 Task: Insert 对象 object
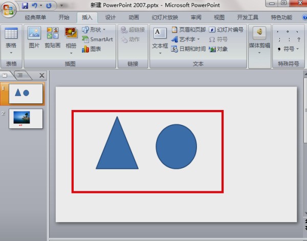pos(218,49)
